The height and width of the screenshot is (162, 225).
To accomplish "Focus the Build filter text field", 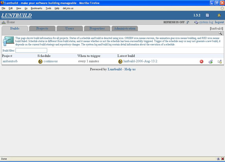I will coord(31,50).
